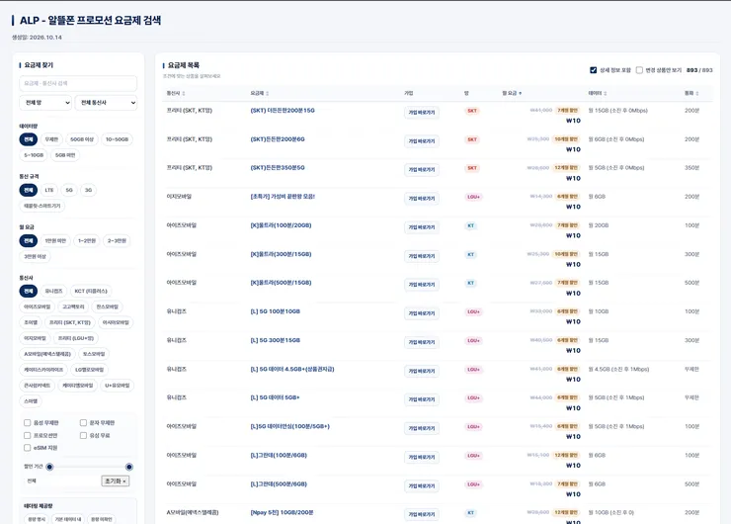Select the 아이즈모바일 carrier chip
Viewport: 731px width, 524px height.
point(37,306)
